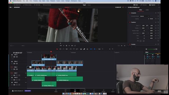Toggle the Position Lock padlock icon

[87, 49]
